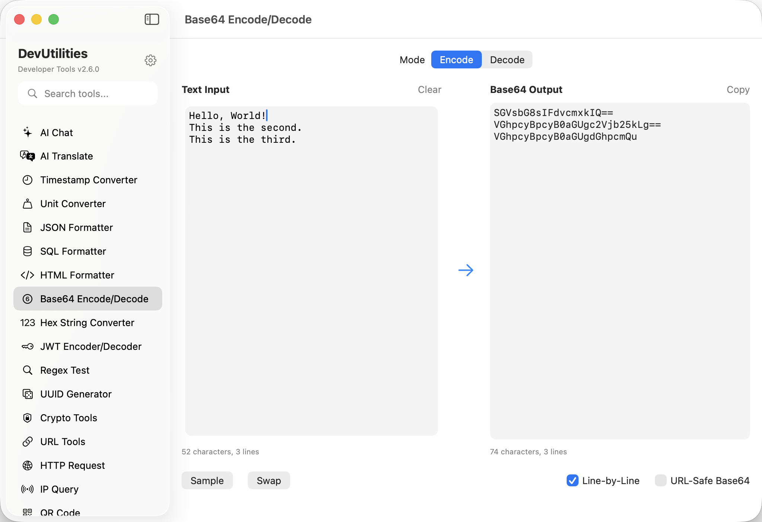
Task: Toggle the sidebar visibility icon
Action: pyautogui.click(x=152, y=19)
